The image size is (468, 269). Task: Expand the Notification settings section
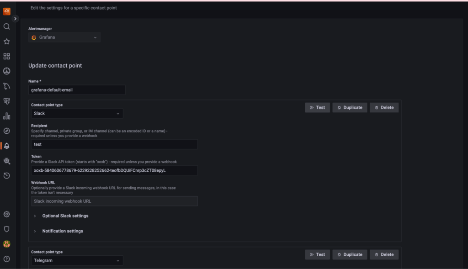pos(63,231)
